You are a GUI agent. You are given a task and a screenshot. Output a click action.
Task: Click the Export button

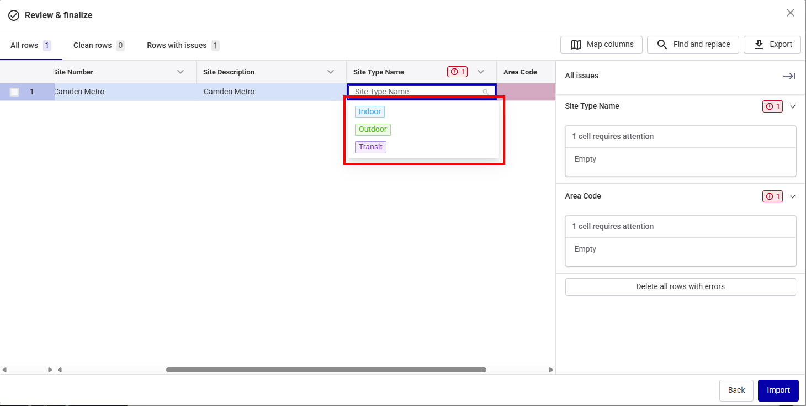click(772, 45)
